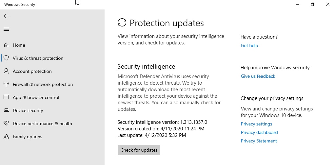The image size is (335, 165).
Task: Click the Account protection person icon
Action: tap(6, 71)
